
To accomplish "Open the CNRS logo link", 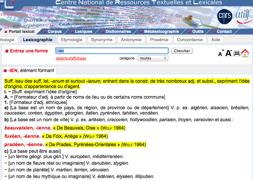I will [x=225, y=16].
